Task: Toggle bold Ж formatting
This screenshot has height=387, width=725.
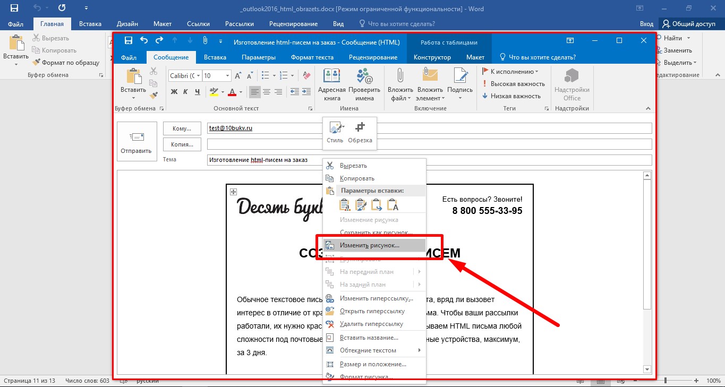Action: coord(174,92)
